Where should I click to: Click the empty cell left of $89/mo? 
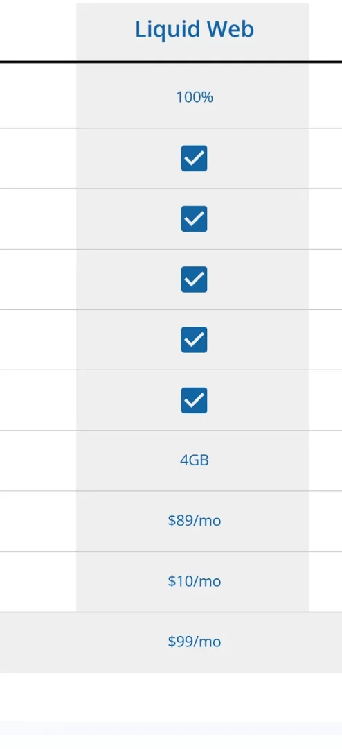38,521
